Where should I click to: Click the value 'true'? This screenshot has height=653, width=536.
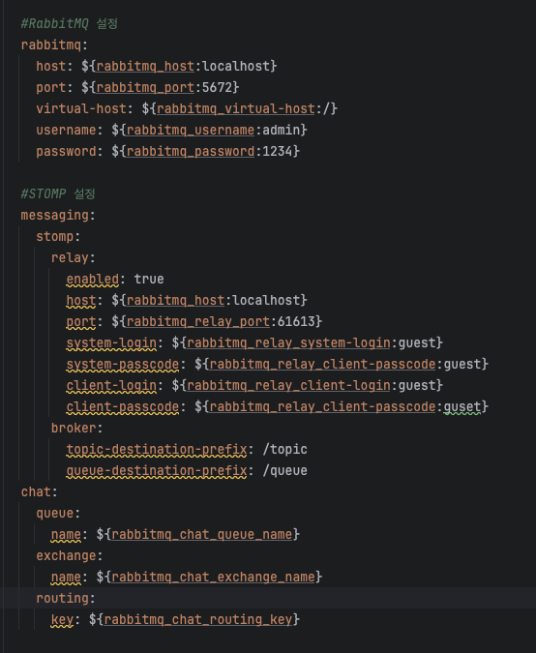point(149,279)
